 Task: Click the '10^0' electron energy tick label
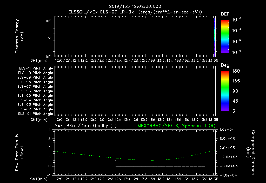point(48,56)
